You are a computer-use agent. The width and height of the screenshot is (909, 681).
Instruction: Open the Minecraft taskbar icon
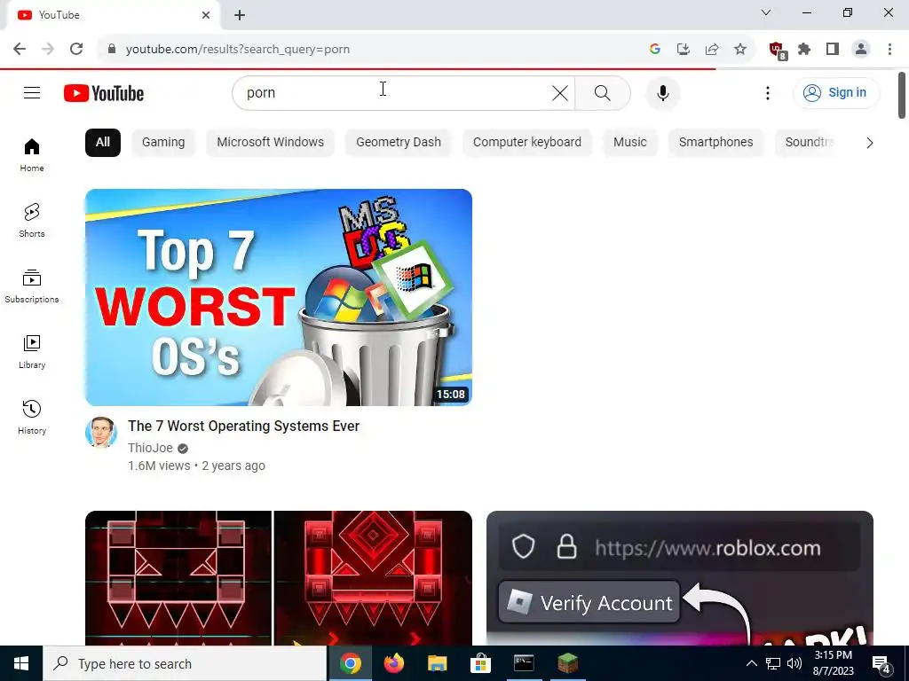coord(567,663)
